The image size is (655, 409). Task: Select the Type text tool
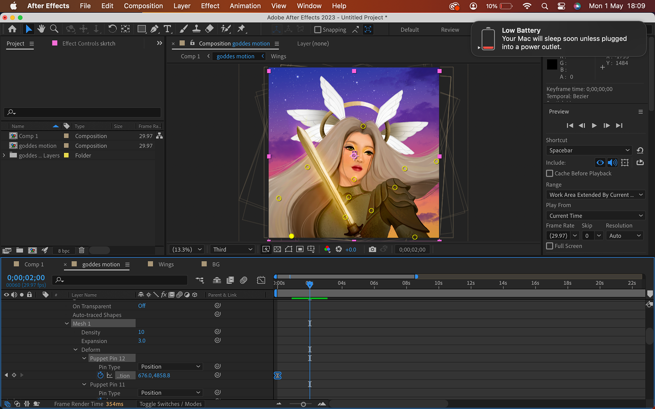coord(167,29)
